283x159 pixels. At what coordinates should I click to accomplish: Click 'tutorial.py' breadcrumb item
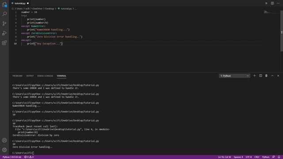pos(66,9)
